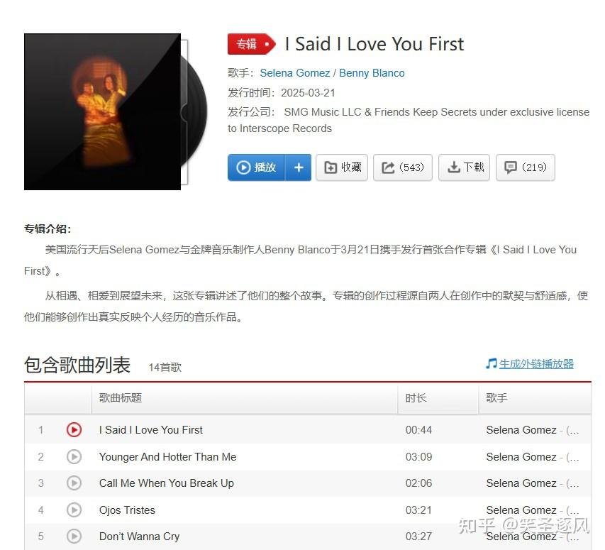Open the Benny Blanco artist link
The width and height of the screenshot is (605, 550).
click(x=372, y=73)
